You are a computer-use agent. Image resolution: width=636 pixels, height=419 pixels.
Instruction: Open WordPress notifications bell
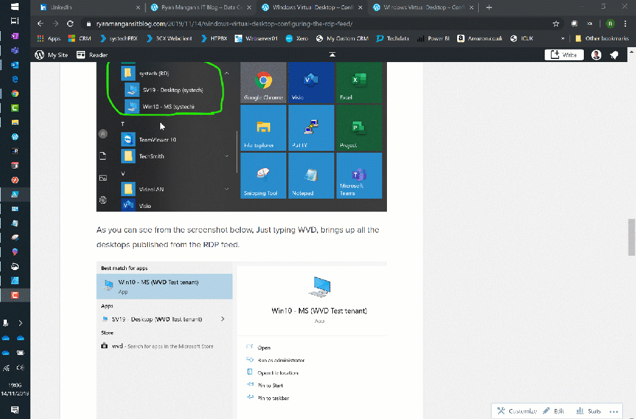pyautogui.click(x=614, y=55)
